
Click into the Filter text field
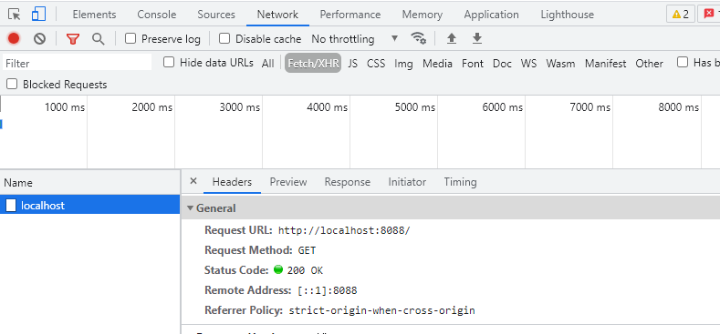tap(78, 63)
